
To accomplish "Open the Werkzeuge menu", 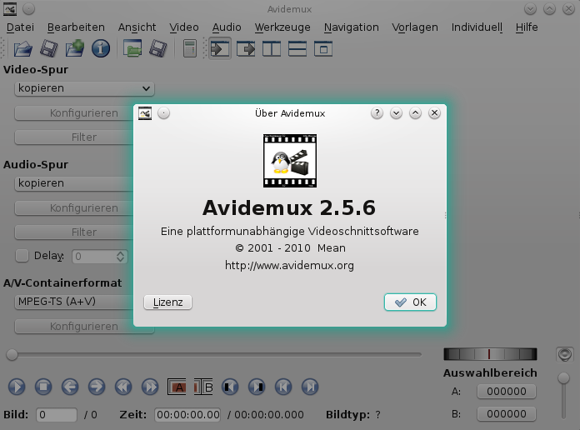I will (282, 27).
